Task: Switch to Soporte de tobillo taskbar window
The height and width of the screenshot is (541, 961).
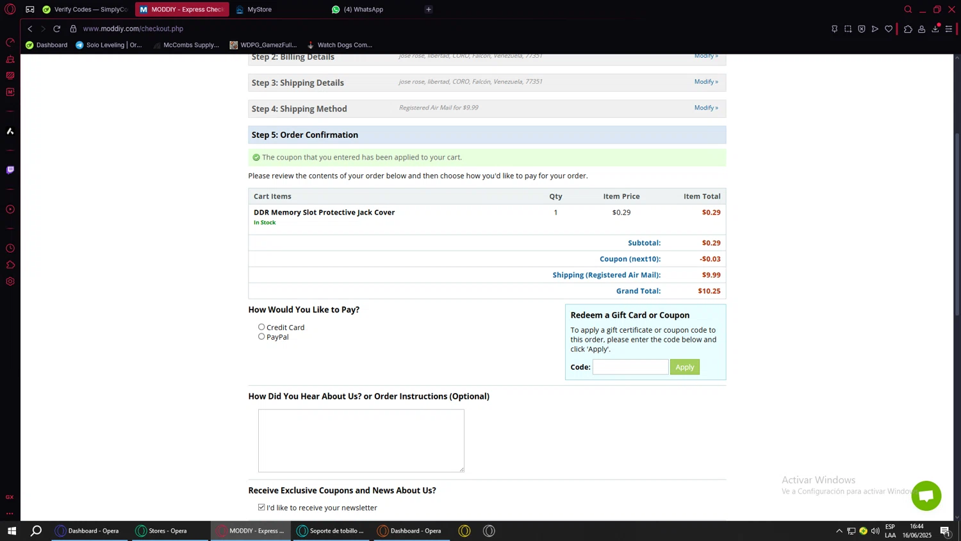Action: tap(331, 531)
